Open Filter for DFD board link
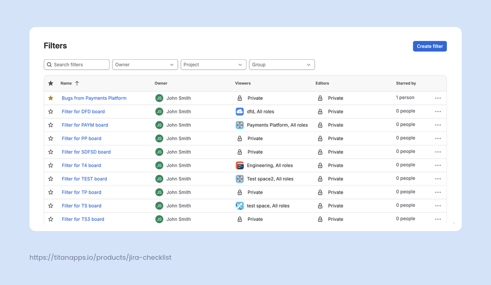This screenshot has height=285, width=491. tap(83, 111)
